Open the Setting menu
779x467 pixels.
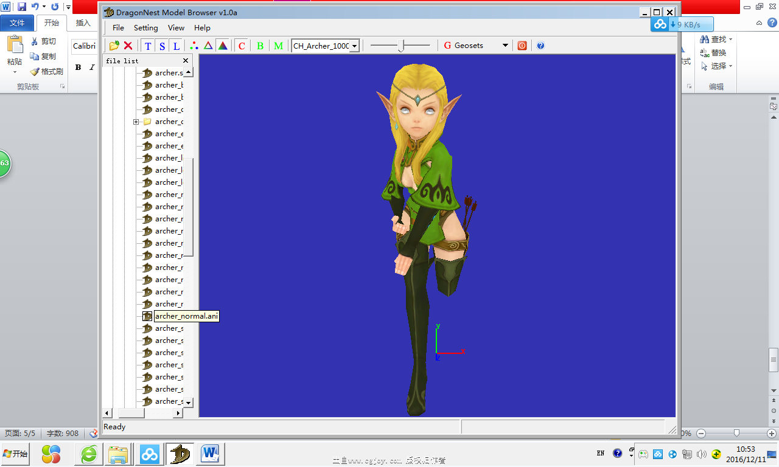(x=146, y=27)
